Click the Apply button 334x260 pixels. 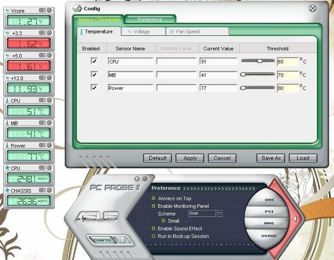pyautogui.click(x=190, y=158)
